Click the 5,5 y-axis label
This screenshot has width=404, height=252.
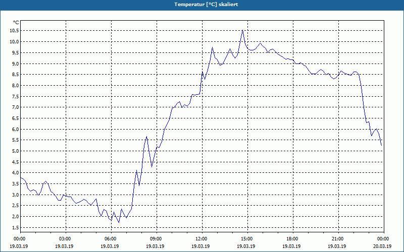(x=15, y=140)
